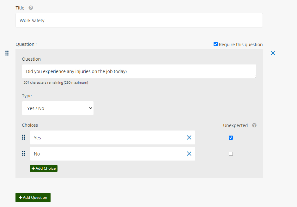
Task: Remove the Yes choice using its X
Action: (189, 137)
